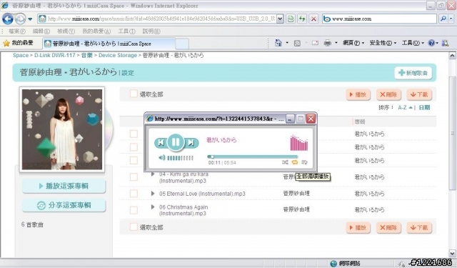Click top 下載 download button

click(419, 94)
